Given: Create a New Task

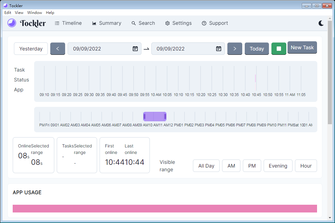Looking at the screenshot, I should (x=302, y=47).
